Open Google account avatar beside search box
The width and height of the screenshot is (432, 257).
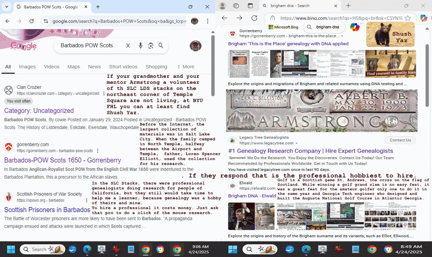pyautogui.click(x=195, y=46)
